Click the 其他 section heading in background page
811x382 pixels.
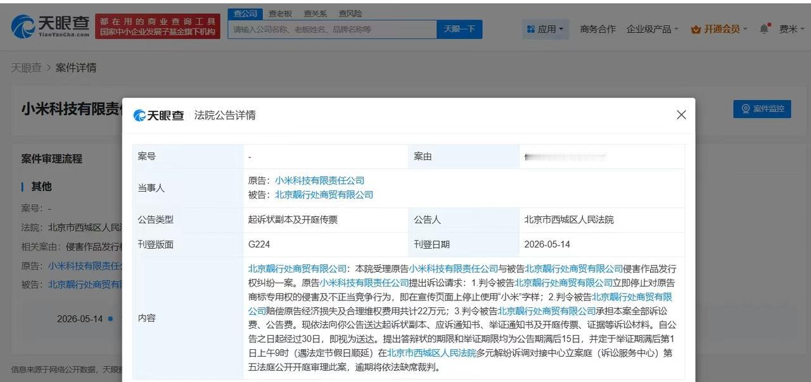(41, 187)
